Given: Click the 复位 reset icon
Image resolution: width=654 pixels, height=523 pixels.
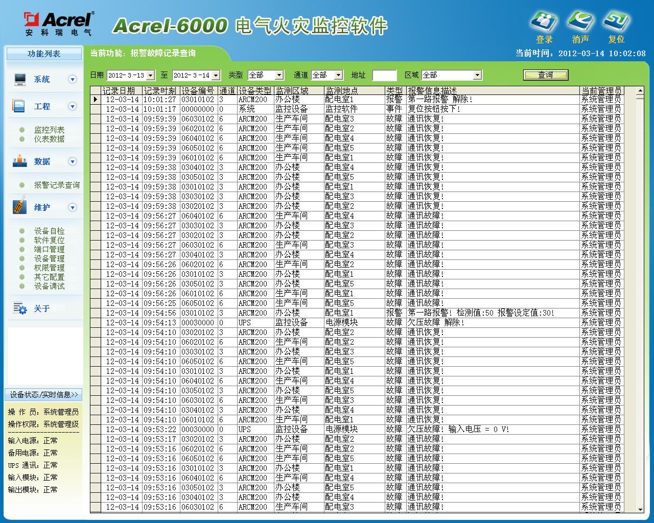Looking at the screenshot, I should (616, 23).
